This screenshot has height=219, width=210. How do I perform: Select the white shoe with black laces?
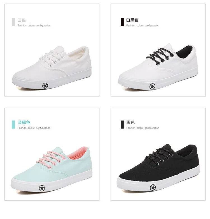pos(158,67)
